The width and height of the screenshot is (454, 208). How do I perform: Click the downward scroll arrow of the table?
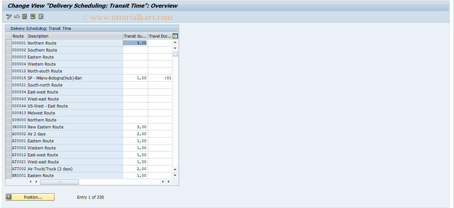(x=175, y=175)
